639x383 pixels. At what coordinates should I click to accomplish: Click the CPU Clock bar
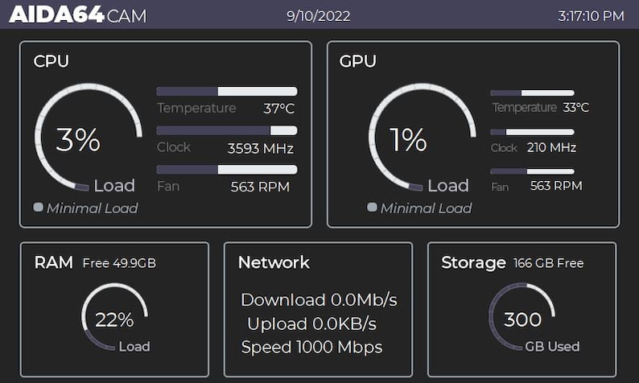227,130
